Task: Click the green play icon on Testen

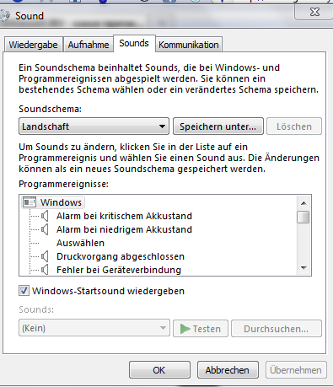Action: [185, 329]
